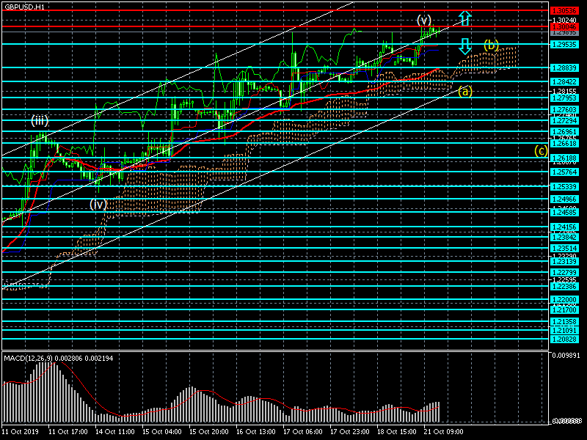The width and height of the screenshot is (587, 440).
Task: Click the 17 Oct 06:00 time axis label
Action: [x=303, y=432]
